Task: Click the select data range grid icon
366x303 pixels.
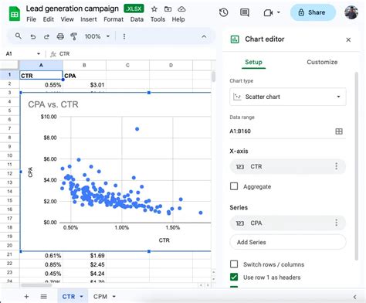Action: coord(339,131)
